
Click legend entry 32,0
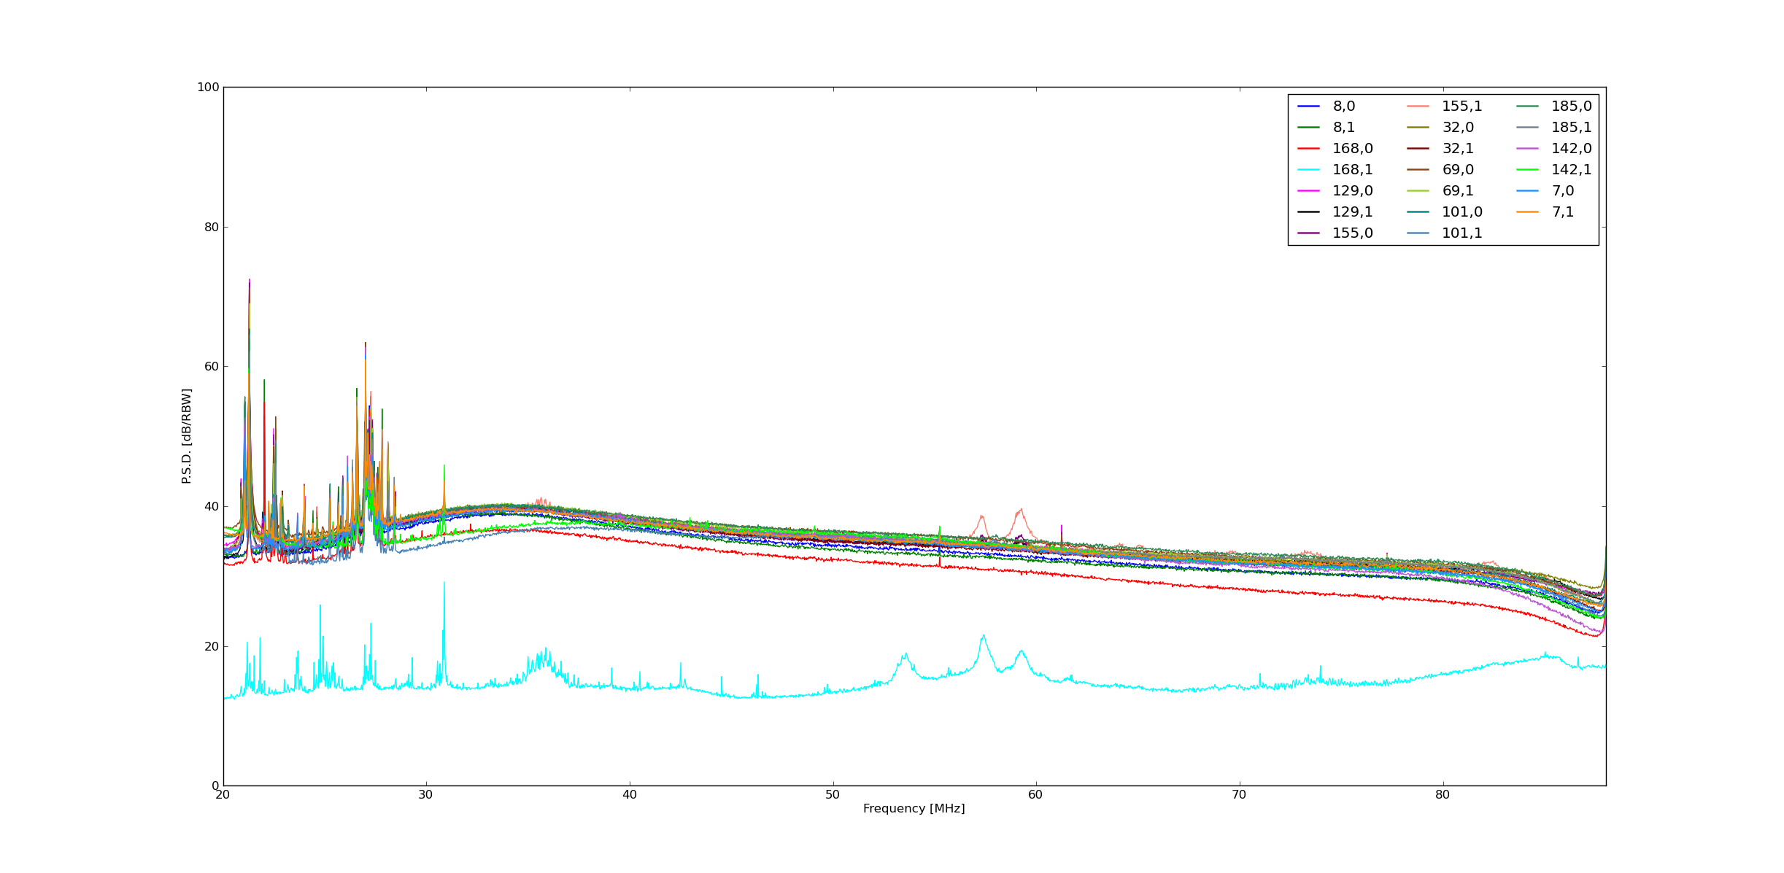[x=1440, y=128]
